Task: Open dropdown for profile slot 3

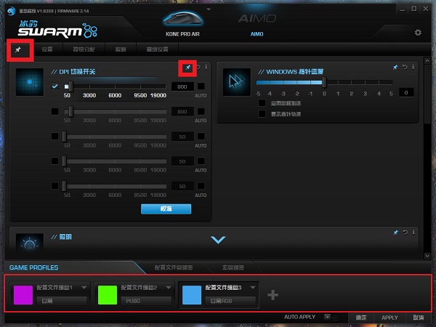Action: point(253,288)
